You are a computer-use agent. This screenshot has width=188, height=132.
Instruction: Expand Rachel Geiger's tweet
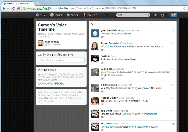[x=103, y=104]
